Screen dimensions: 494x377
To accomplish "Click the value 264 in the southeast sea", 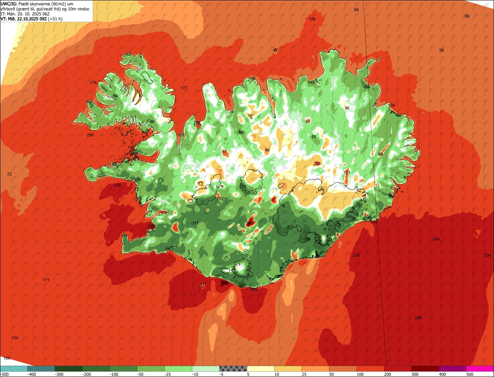I will 436,239.
